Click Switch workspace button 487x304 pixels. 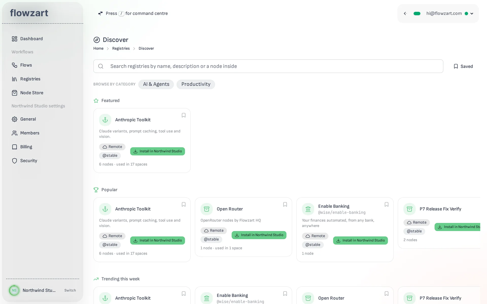coord(70,290)
